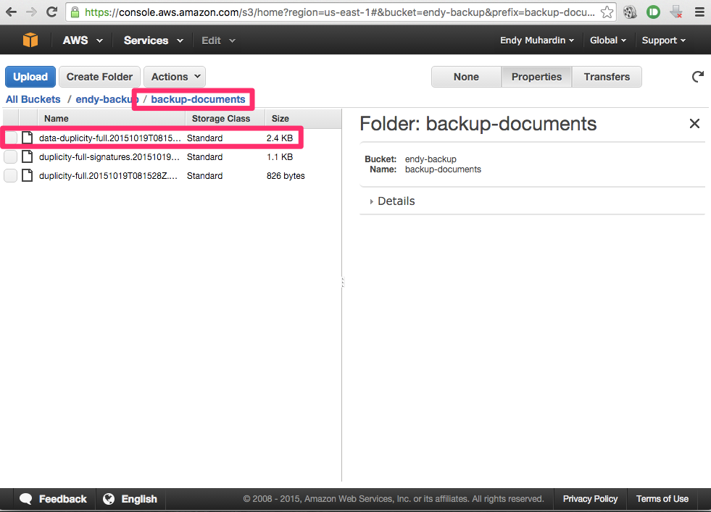Click the download arrow extension icon
The width and height of the screenshot is (711, 512).
coord(676,12)
